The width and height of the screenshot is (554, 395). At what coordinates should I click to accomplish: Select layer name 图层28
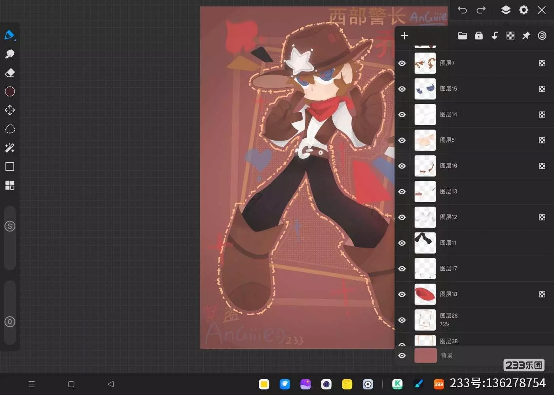click(449, 316)
